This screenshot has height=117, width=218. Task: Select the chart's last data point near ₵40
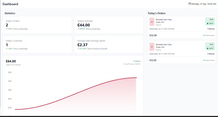click(x=136, y=78)
